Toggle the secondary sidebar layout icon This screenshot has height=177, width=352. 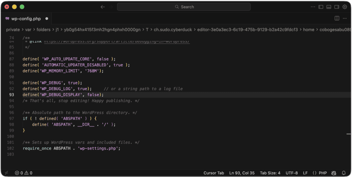[x=337, y=7]
